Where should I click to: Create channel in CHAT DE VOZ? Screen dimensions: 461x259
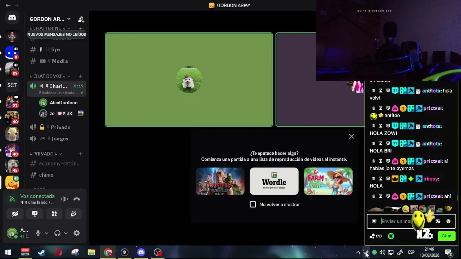[81, 76]
